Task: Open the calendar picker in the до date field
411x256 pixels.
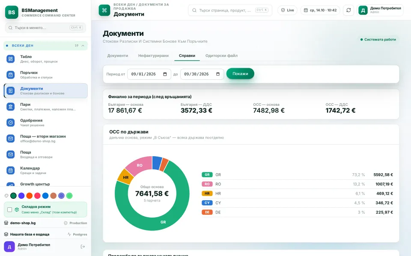Action: coord(218,74)
